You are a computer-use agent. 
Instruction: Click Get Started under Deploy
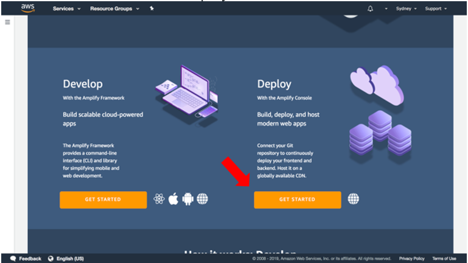click(x=297, y=200)
